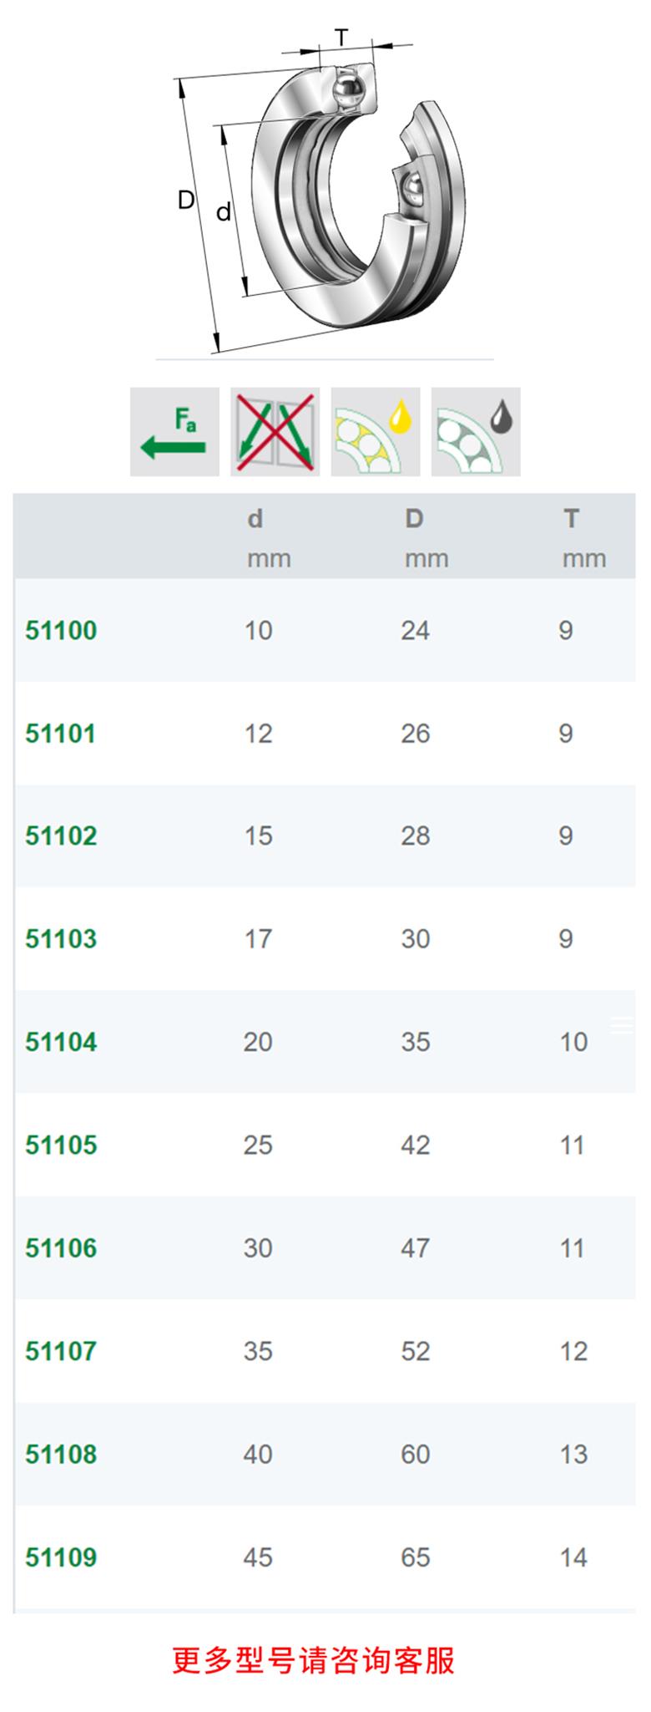The width and height of the screenshot is (651, 1712).
Task: Click the red customer service inquiry text
Action: 314,1660
